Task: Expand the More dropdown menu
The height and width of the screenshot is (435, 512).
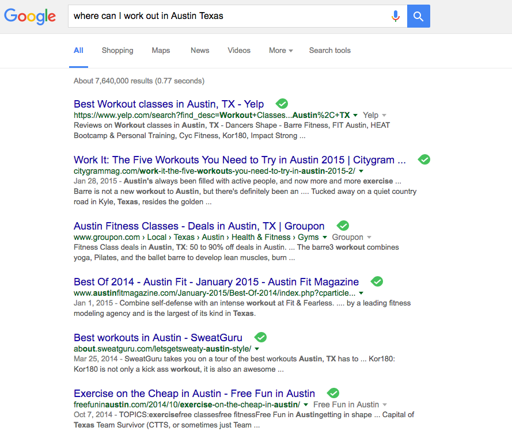Action: point(281,51)
